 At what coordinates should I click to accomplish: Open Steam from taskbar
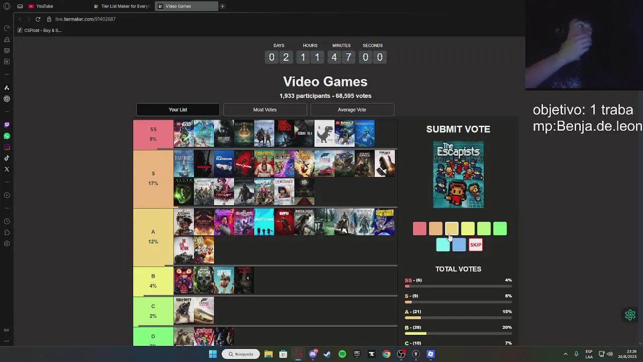(x=327, y=354)
